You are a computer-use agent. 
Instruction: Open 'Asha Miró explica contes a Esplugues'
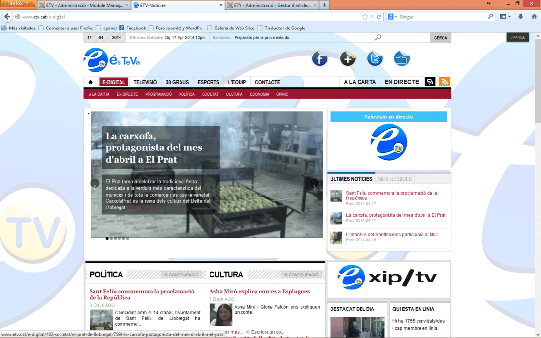click(260, 291)
